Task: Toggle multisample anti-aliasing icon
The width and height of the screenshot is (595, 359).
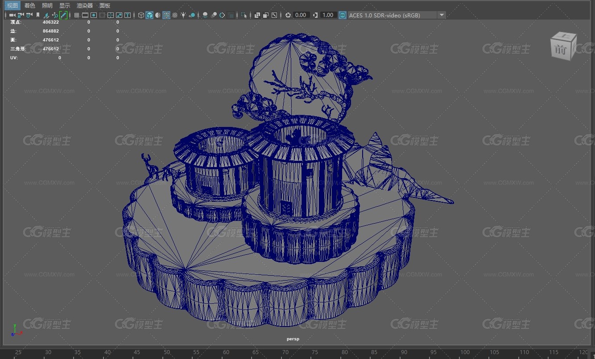Action: click(222, 15)
